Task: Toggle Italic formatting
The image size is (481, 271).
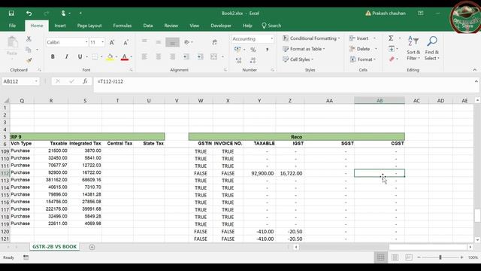Action: (x=66, y=56)
